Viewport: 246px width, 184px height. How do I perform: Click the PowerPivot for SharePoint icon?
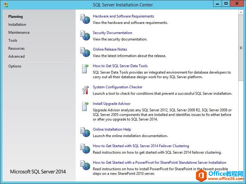pyautogui.click(x=85, y=165)
